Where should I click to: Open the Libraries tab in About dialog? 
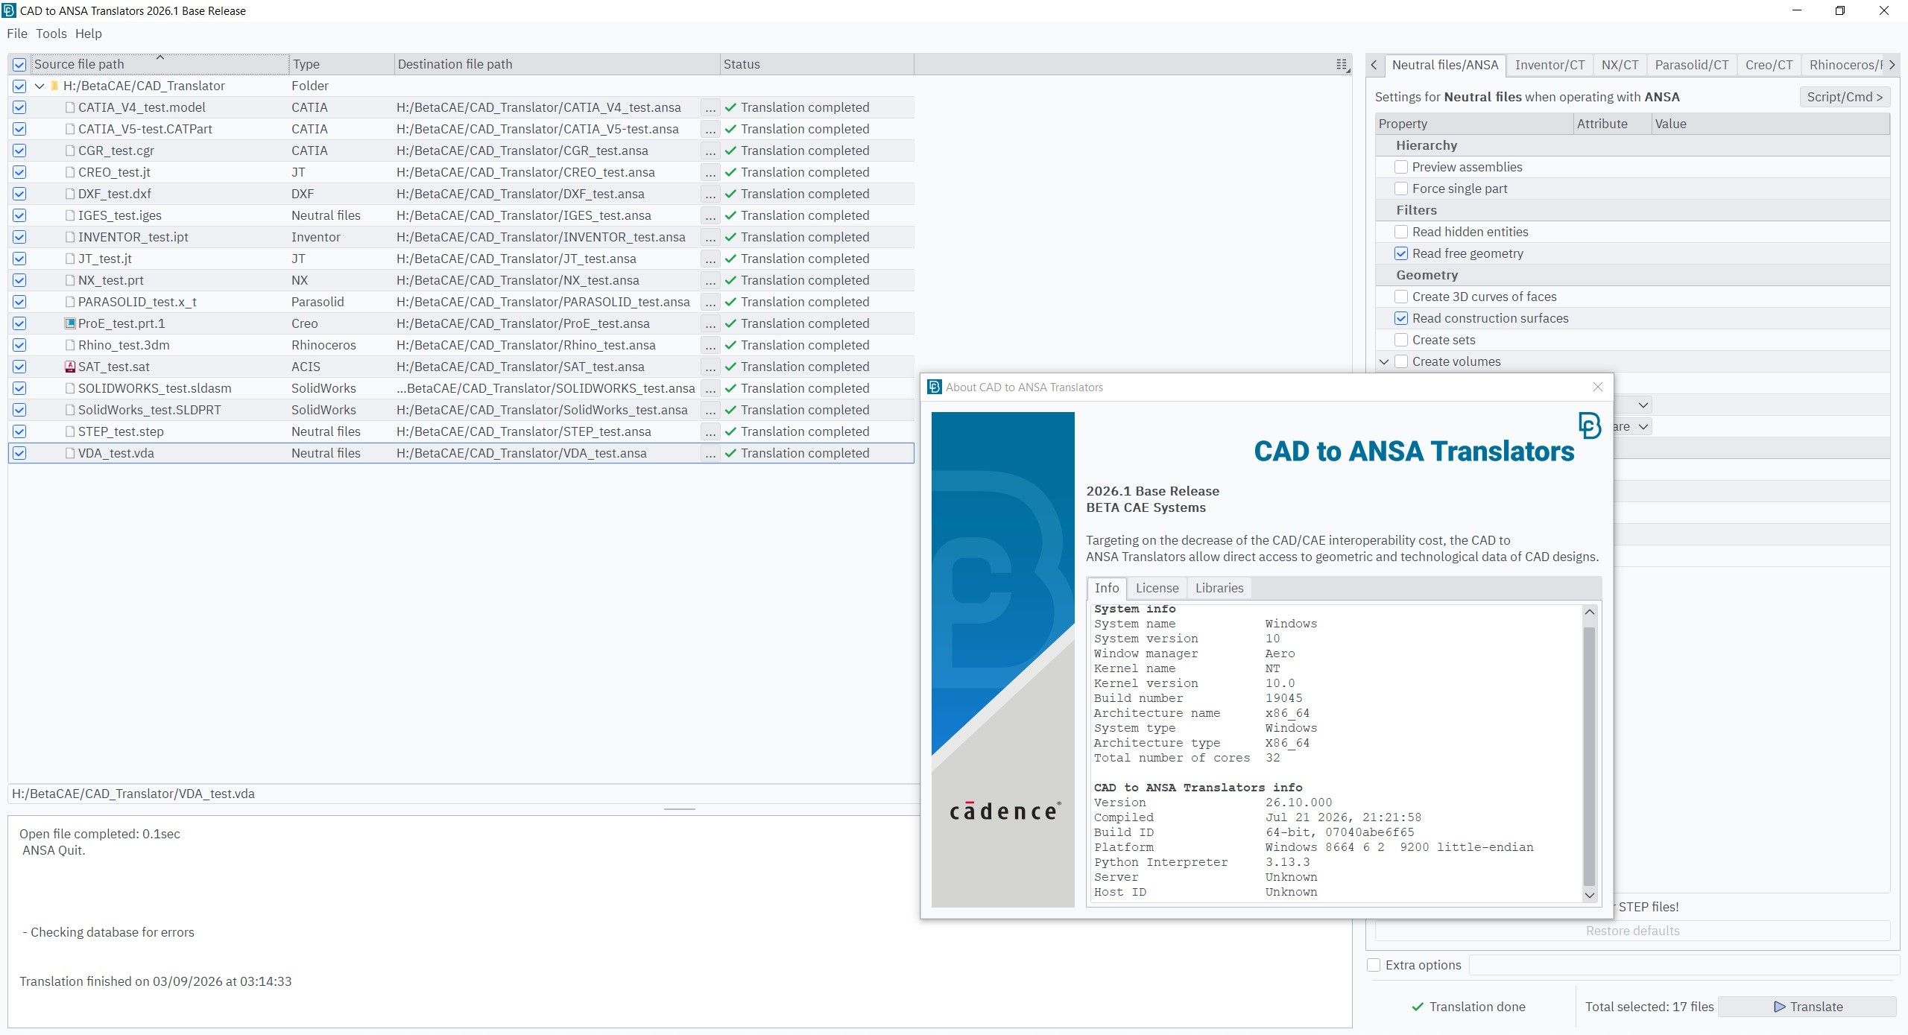tap(1219, 588)
